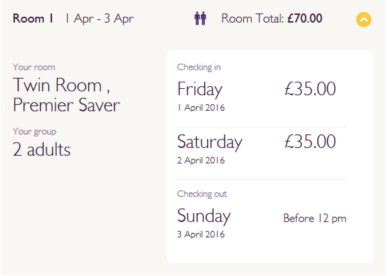
Task: Click the Your group label
Action: (35, 132)
